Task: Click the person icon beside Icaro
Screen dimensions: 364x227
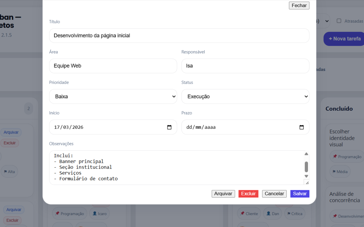Action: (x=95, y=213)
